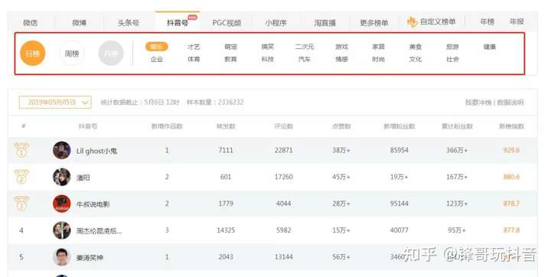Click the 牛叔说电影 red avatar
Image resolution: width=551 pixels, height=277 pixels.
click(x=62, y=204)
